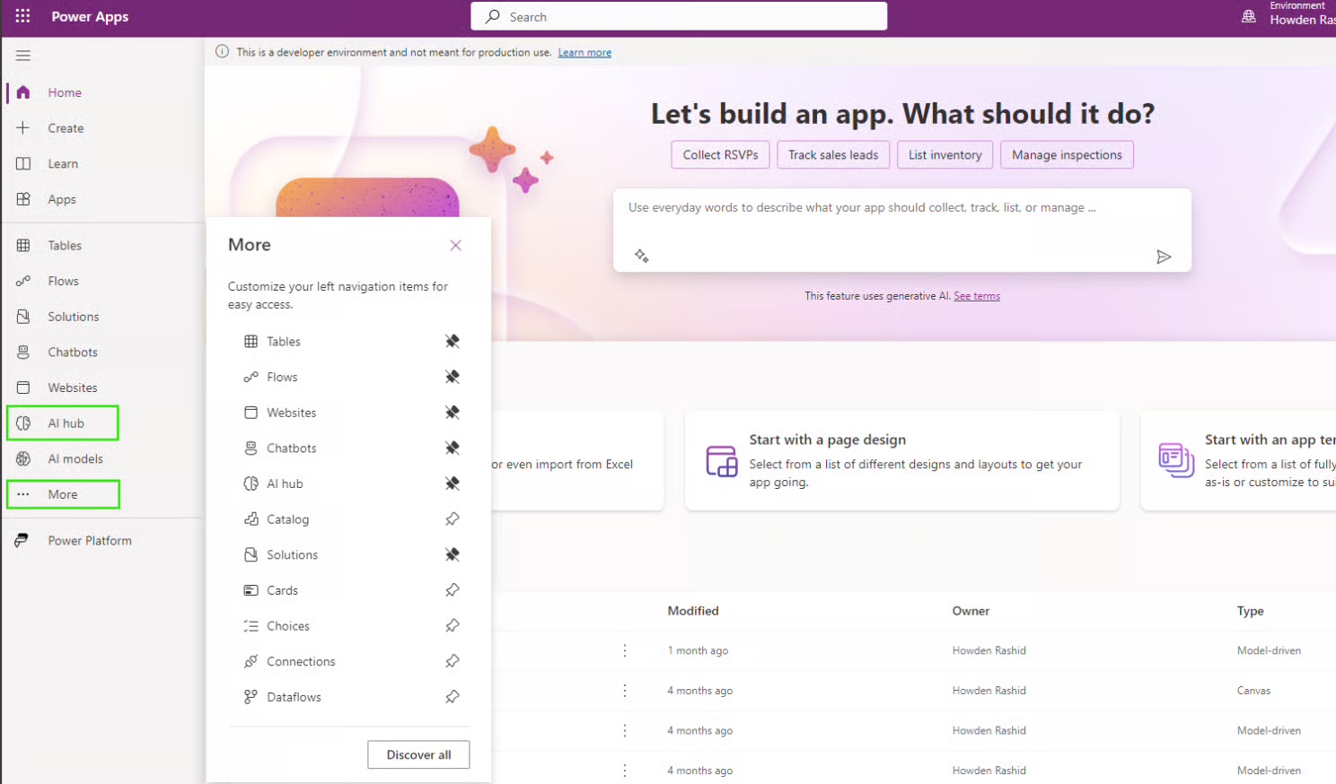Screen dimensions: 1336x784
Task: Select Solutions in the More panel
Action: click(x=292, y=555)
